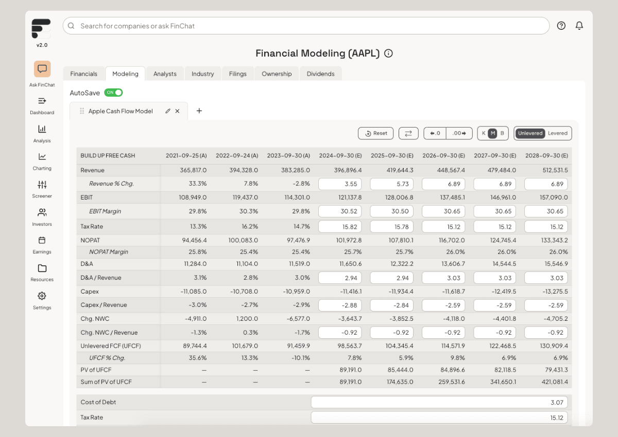Open the Ask FinChat chat icon

(42, 69)
